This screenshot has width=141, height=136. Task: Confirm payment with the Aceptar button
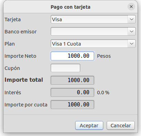(x=89, y=126)
